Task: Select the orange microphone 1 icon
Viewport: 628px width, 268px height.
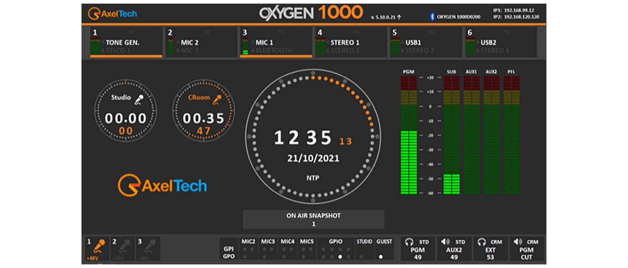Action: tap(99, 246)
